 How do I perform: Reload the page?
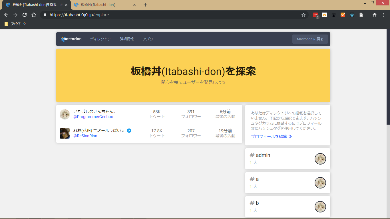25,15
